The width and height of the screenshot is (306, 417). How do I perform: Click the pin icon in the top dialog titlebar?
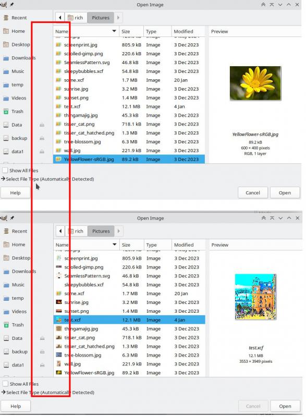pos(12,5)
